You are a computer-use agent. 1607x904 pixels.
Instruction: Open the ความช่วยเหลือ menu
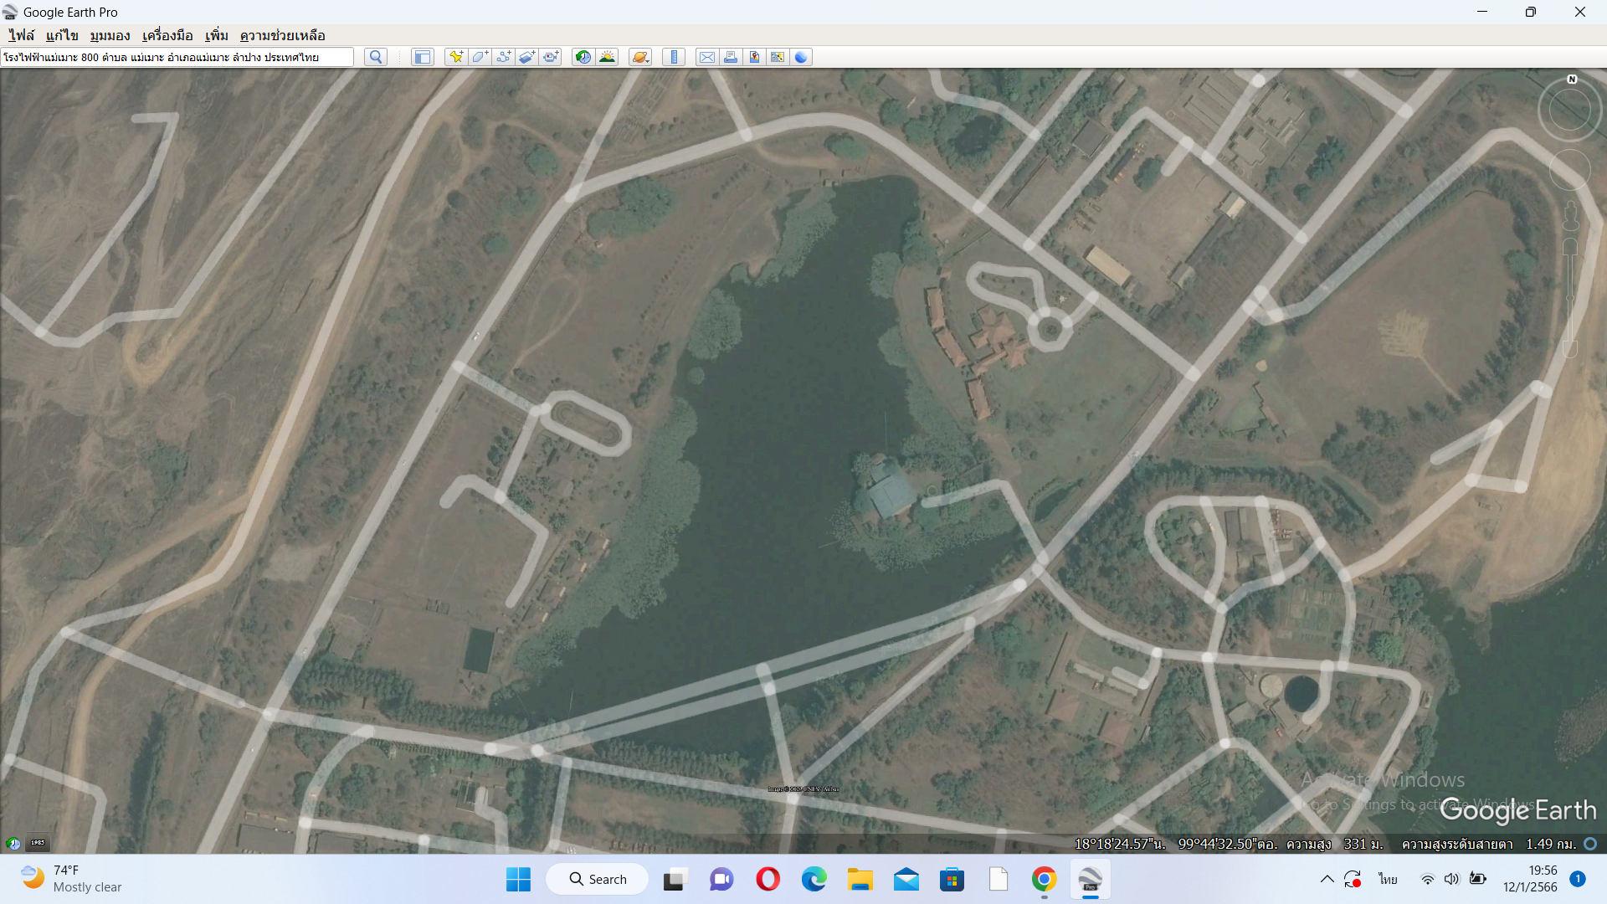pos(282,35)
